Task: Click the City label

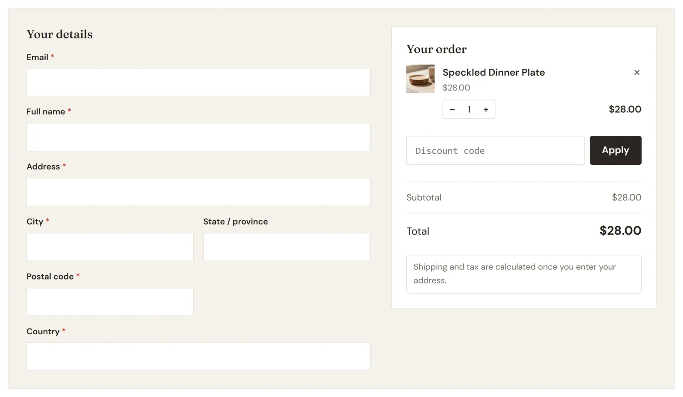Action: 35,222
